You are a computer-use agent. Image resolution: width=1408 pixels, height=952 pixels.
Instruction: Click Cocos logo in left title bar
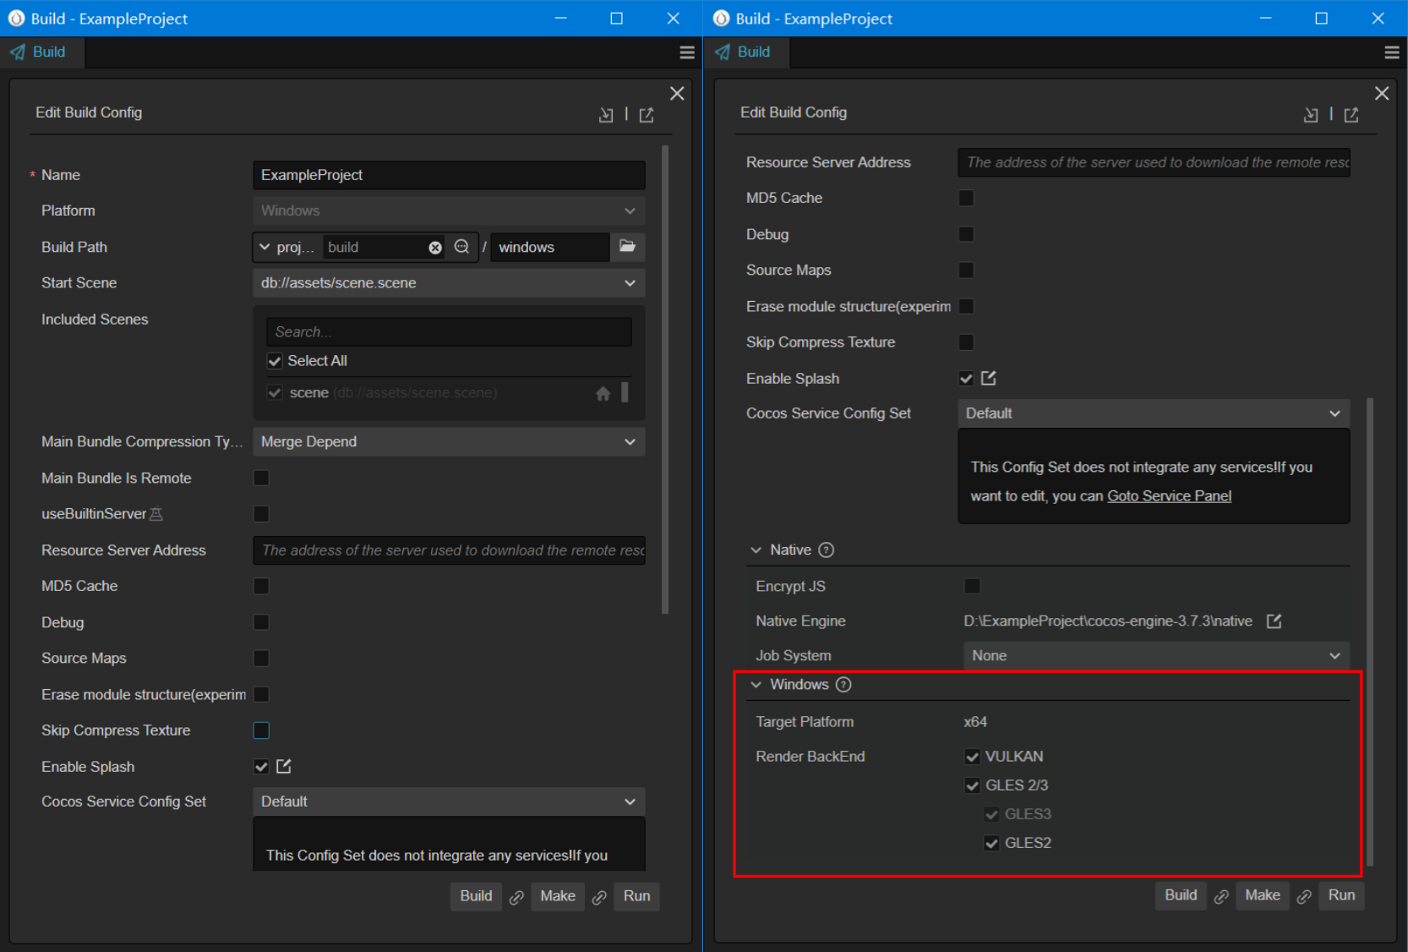pyautogui.click(x=16, y=19)
